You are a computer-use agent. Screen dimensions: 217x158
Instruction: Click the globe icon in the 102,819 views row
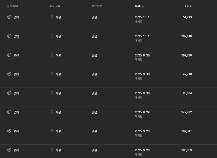[x=9, y=36]
